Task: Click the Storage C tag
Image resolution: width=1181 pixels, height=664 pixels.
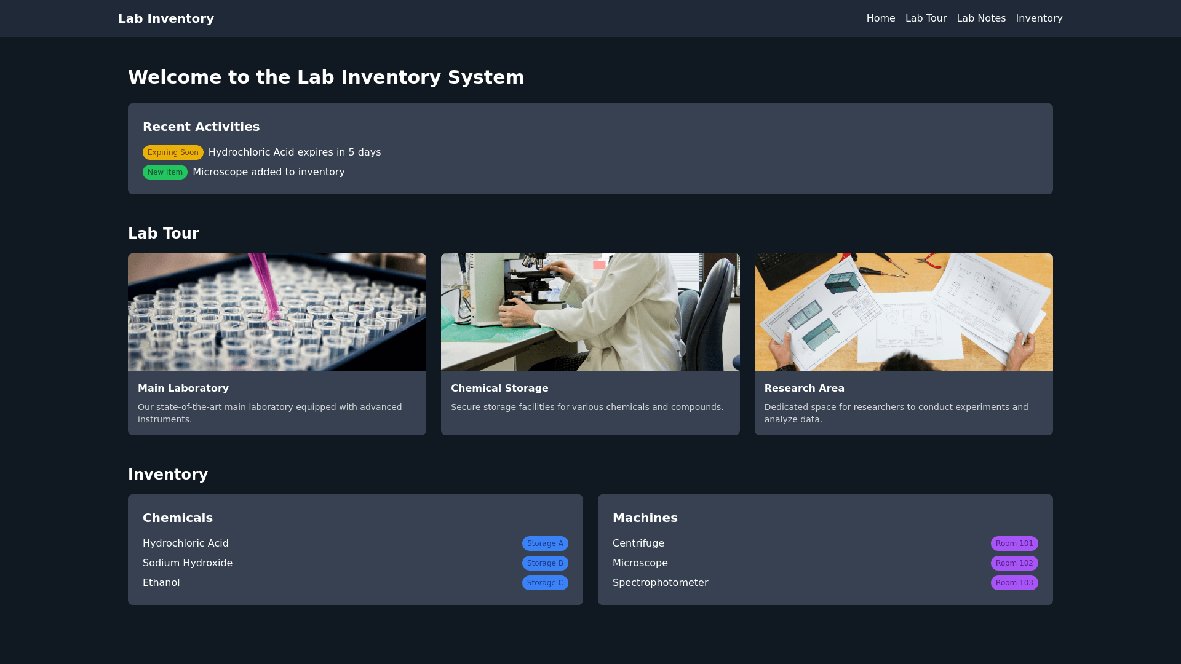Action: (545, 583)
